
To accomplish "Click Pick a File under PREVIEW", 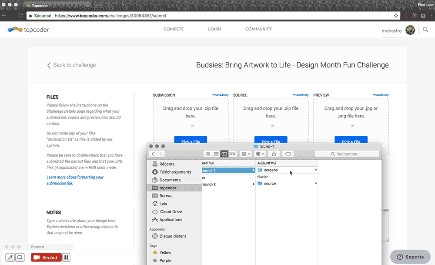I will [x=351, y=140].
